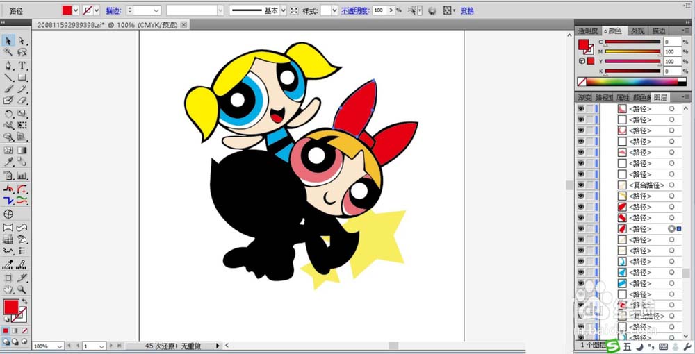Click the cube icon in Color panel
The height and width of the screenshot is (354, 695).
pos(582,61)
